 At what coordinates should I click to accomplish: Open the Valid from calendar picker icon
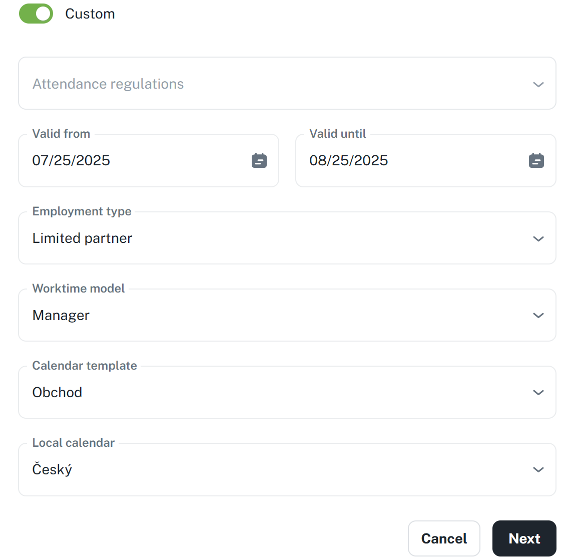tap(259, 161)
